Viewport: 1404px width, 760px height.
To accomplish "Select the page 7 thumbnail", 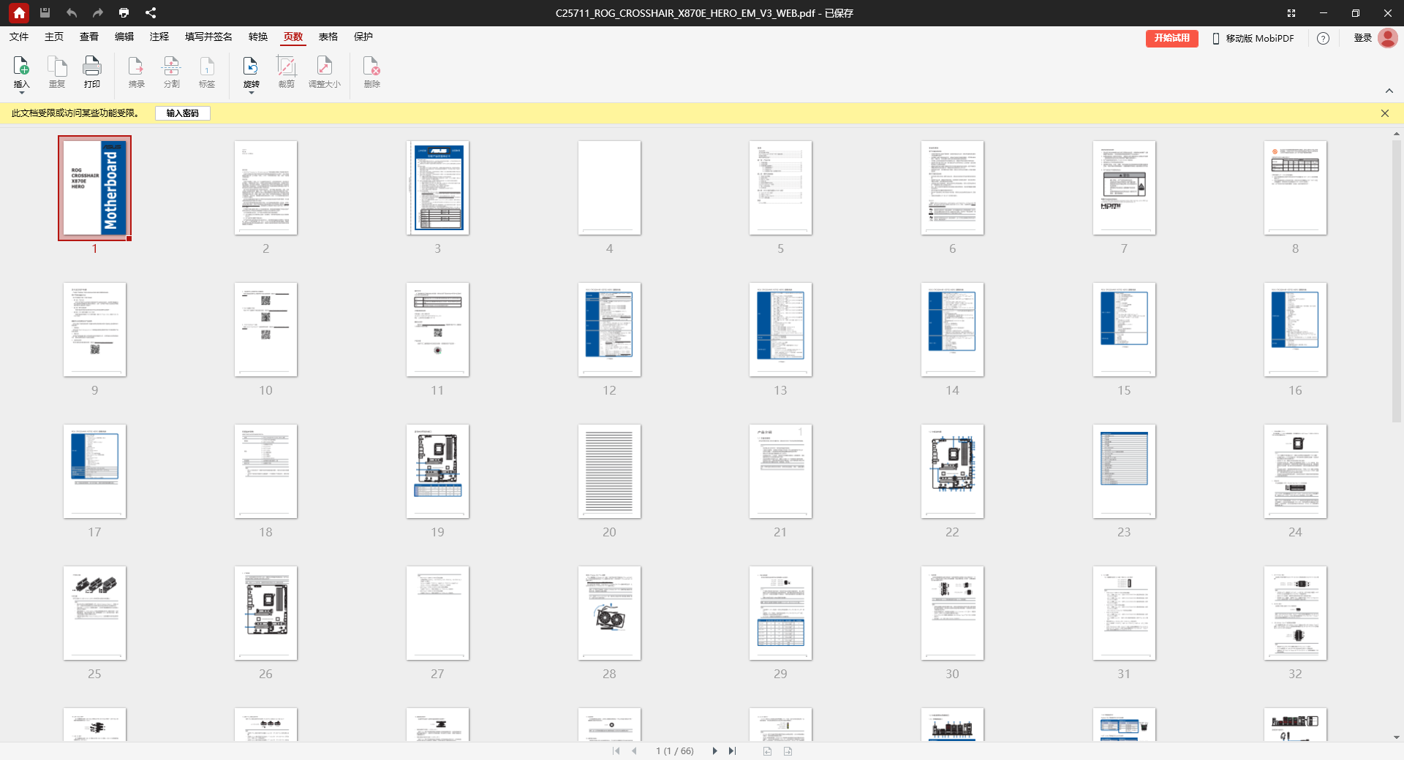I will tap(1124, 188).
